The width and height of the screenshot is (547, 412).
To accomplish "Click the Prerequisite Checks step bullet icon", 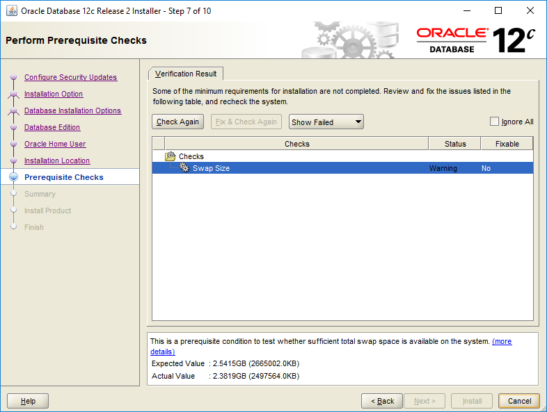I will coord(14,177).
